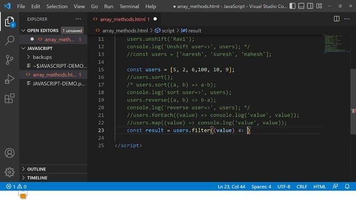Click warnings count in status bar
This screenshot has height=200, width=356.
click(22, 187)
